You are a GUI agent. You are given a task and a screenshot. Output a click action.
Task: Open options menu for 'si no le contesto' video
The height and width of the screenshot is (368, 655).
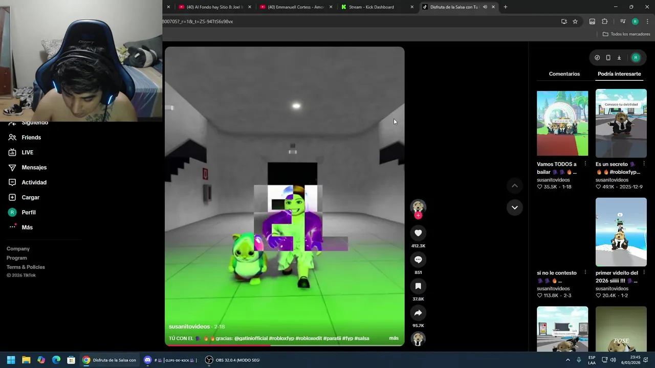(x=585, y=273)
